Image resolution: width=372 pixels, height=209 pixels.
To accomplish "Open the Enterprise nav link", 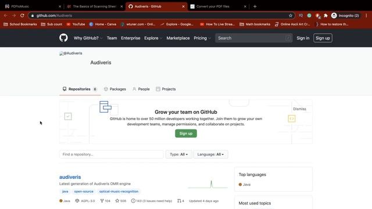I will [130, 38].
